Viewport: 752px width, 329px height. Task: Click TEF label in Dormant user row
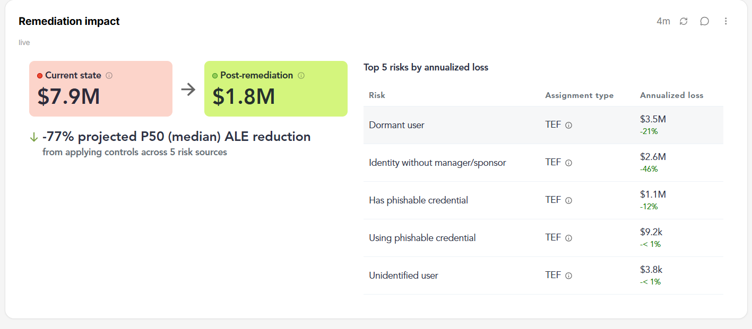[x=553, y=125]
